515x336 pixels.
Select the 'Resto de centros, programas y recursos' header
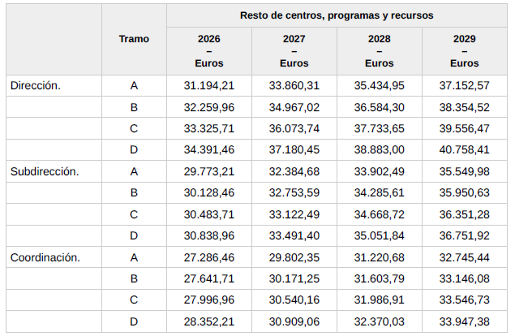tap(336, 15)
